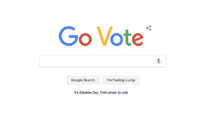
Task: Click the Google Search button
Action: point(83,80)
